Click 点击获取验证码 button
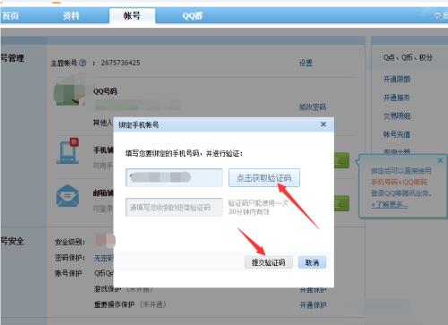This screenshot has width=448, height=325. (264, 178)
